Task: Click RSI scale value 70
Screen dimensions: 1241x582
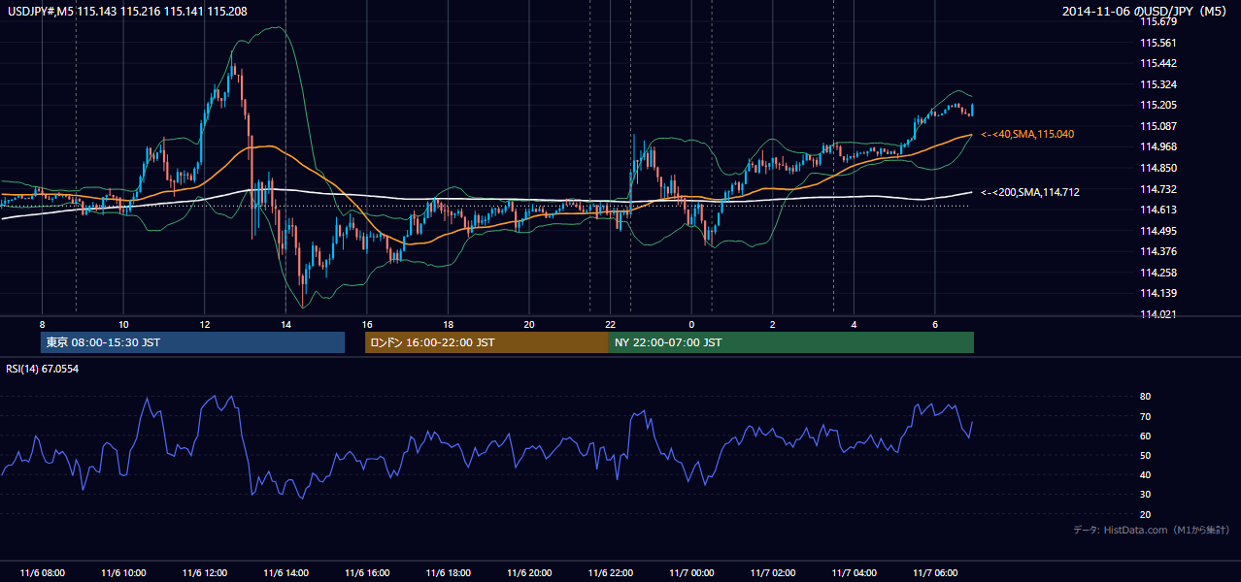Action: [x=1145, y=416]
